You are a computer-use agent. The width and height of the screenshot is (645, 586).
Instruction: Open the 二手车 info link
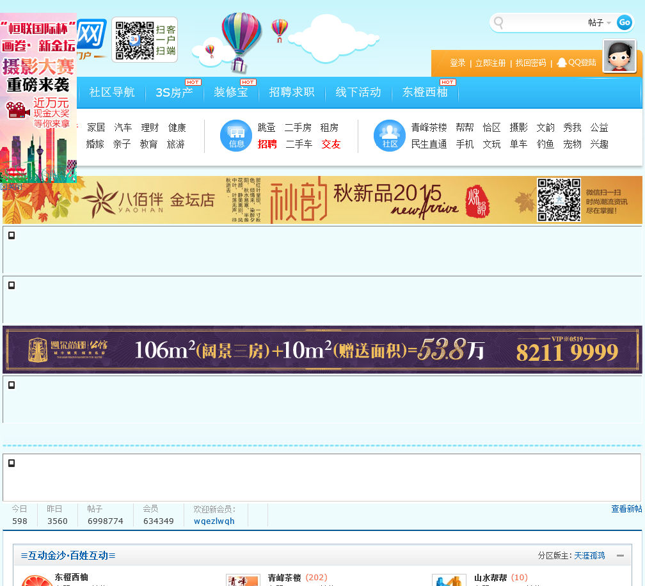[x=299, y=145]
